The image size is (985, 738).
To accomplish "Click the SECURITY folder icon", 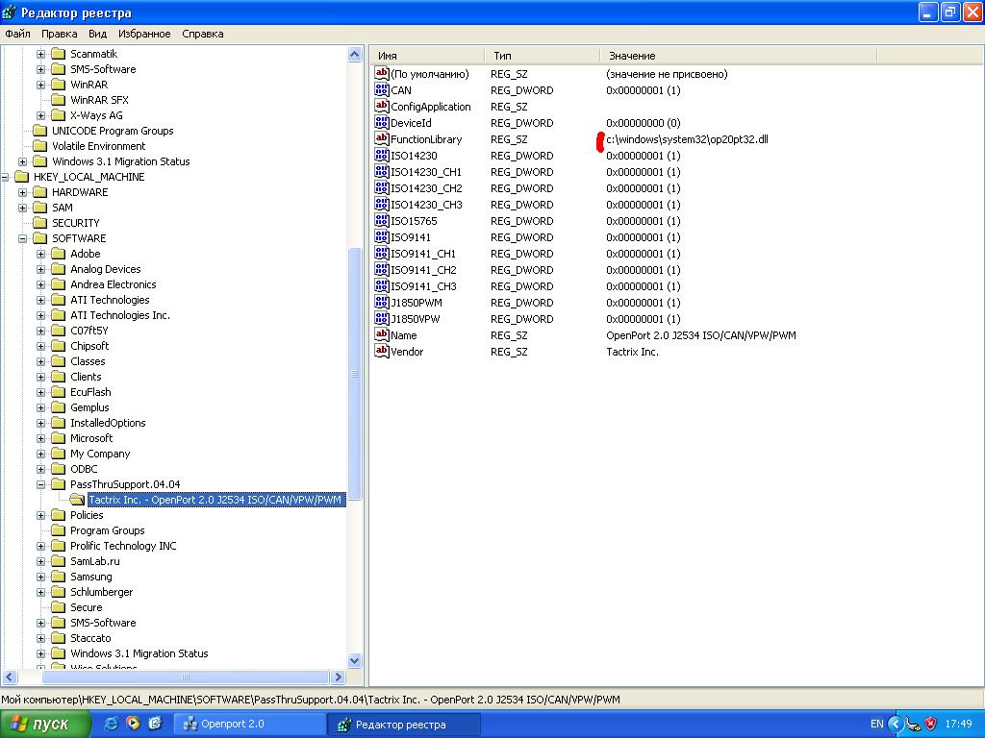I will coord(40,223).
